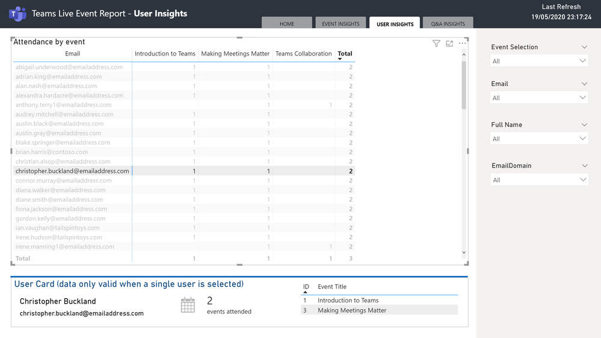Click the calendar icon in User Card

[x=188, y=305]
